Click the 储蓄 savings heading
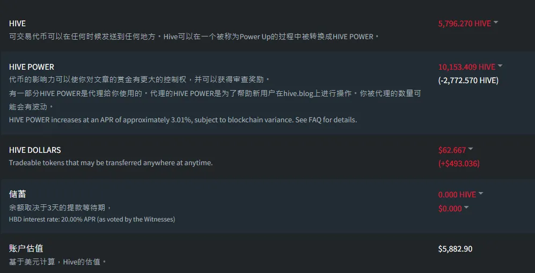The width and height of the screenshot is (535, 273). coord(17,194)
